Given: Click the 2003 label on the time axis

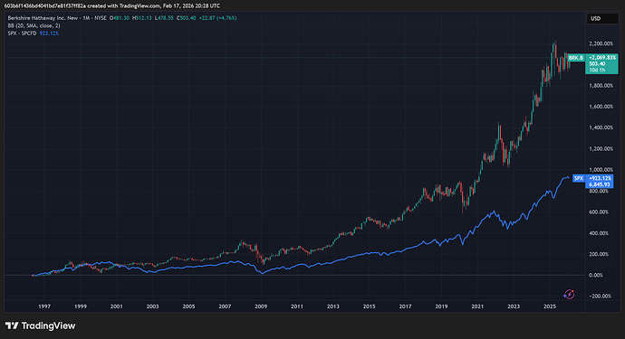Looking at the screenshot, I should pos(153,306).
